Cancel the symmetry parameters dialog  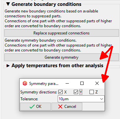(67, 107)
